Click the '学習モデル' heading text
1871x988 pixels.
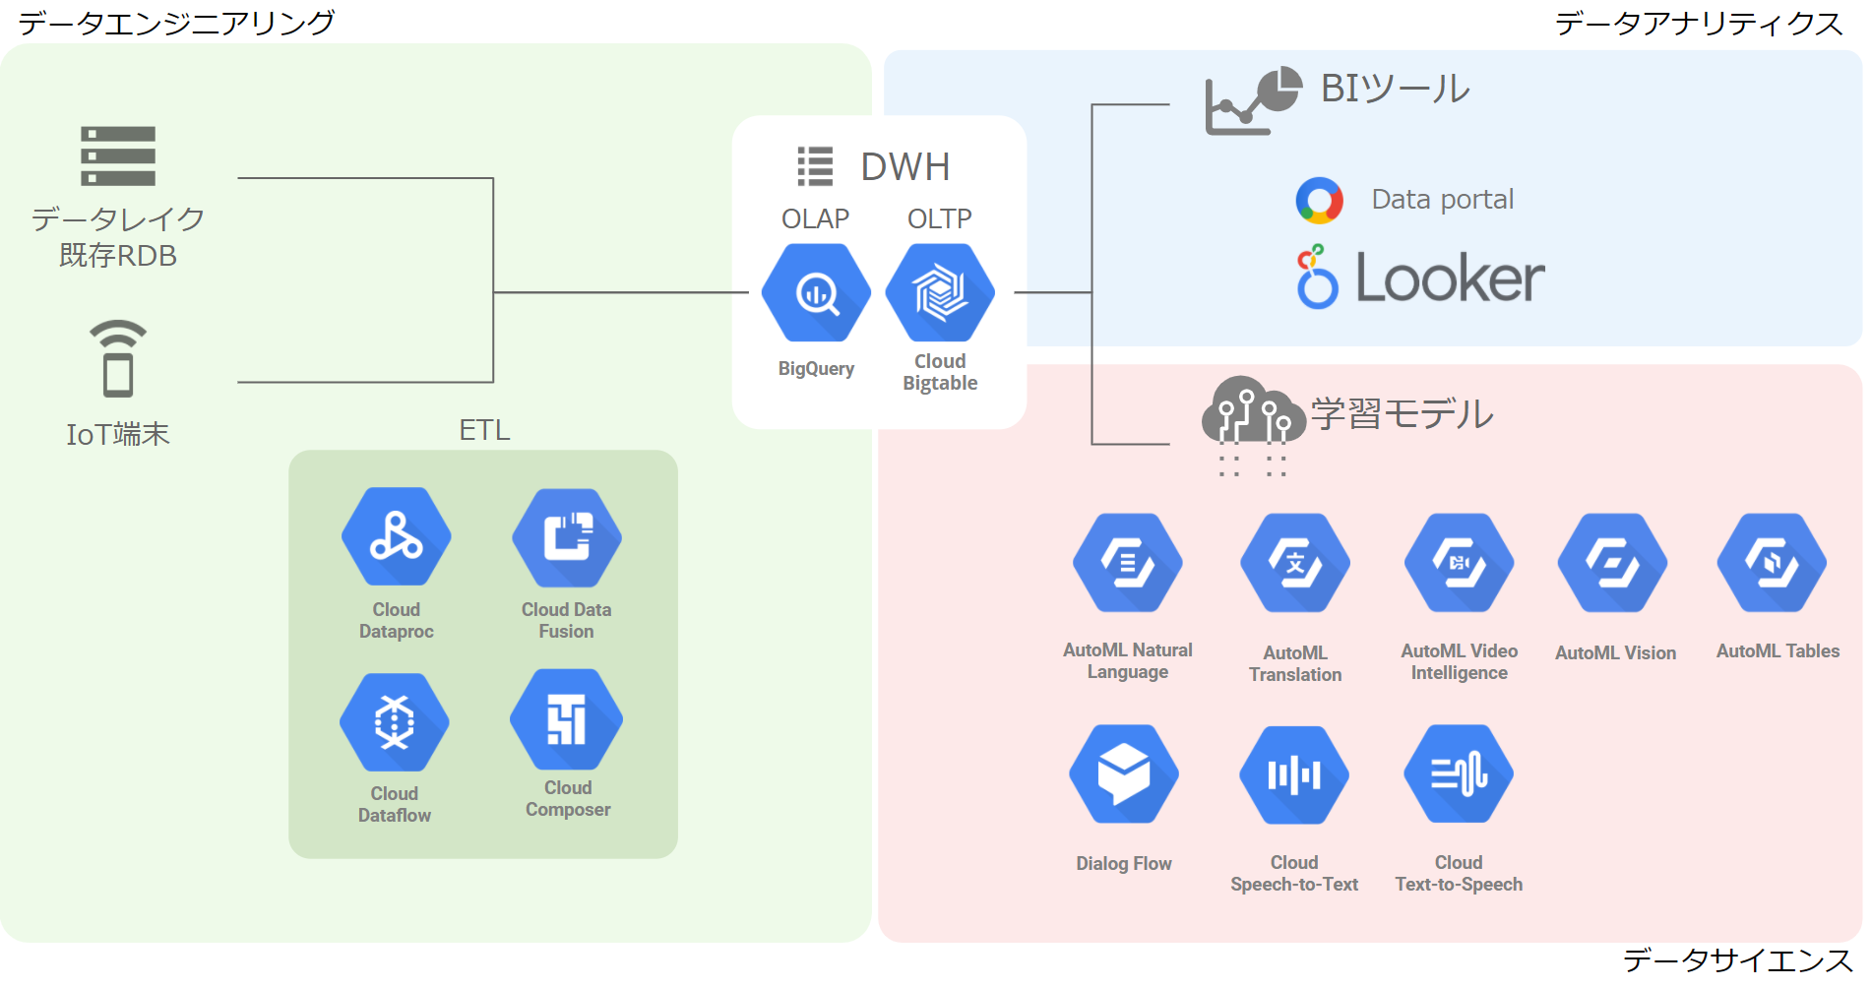1403,414
